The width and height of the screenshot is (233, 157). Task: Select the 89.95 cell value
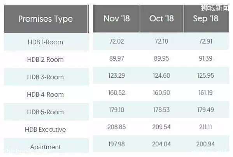[x=161, y=58]
